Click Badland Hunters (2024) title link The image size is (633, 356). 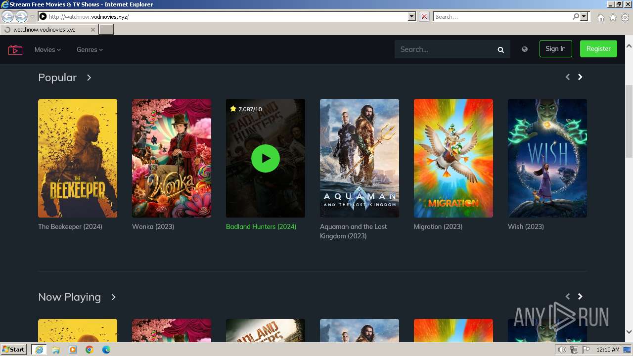tap(261, 226)
